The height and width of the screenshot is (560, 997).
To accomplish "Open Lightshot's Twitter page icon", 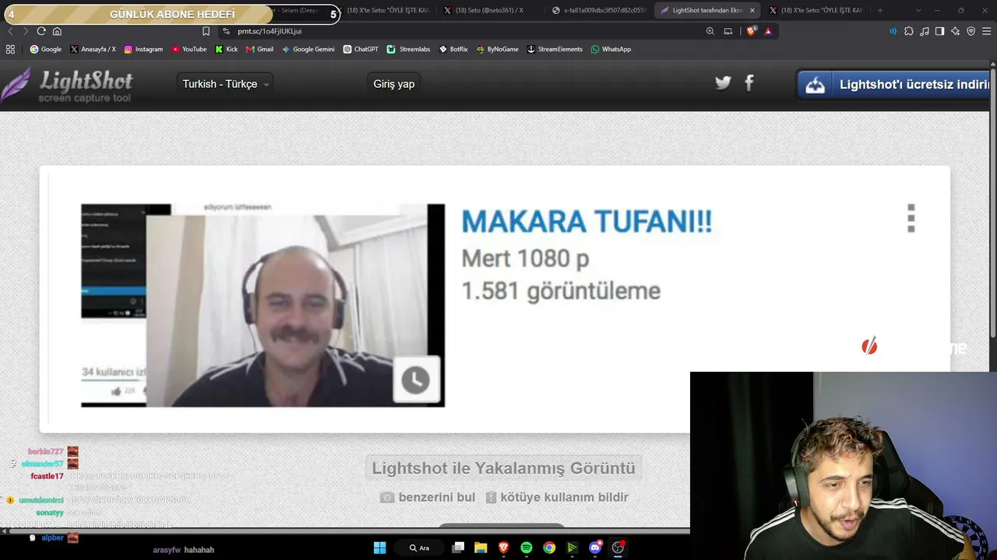I will click(723, 83).
